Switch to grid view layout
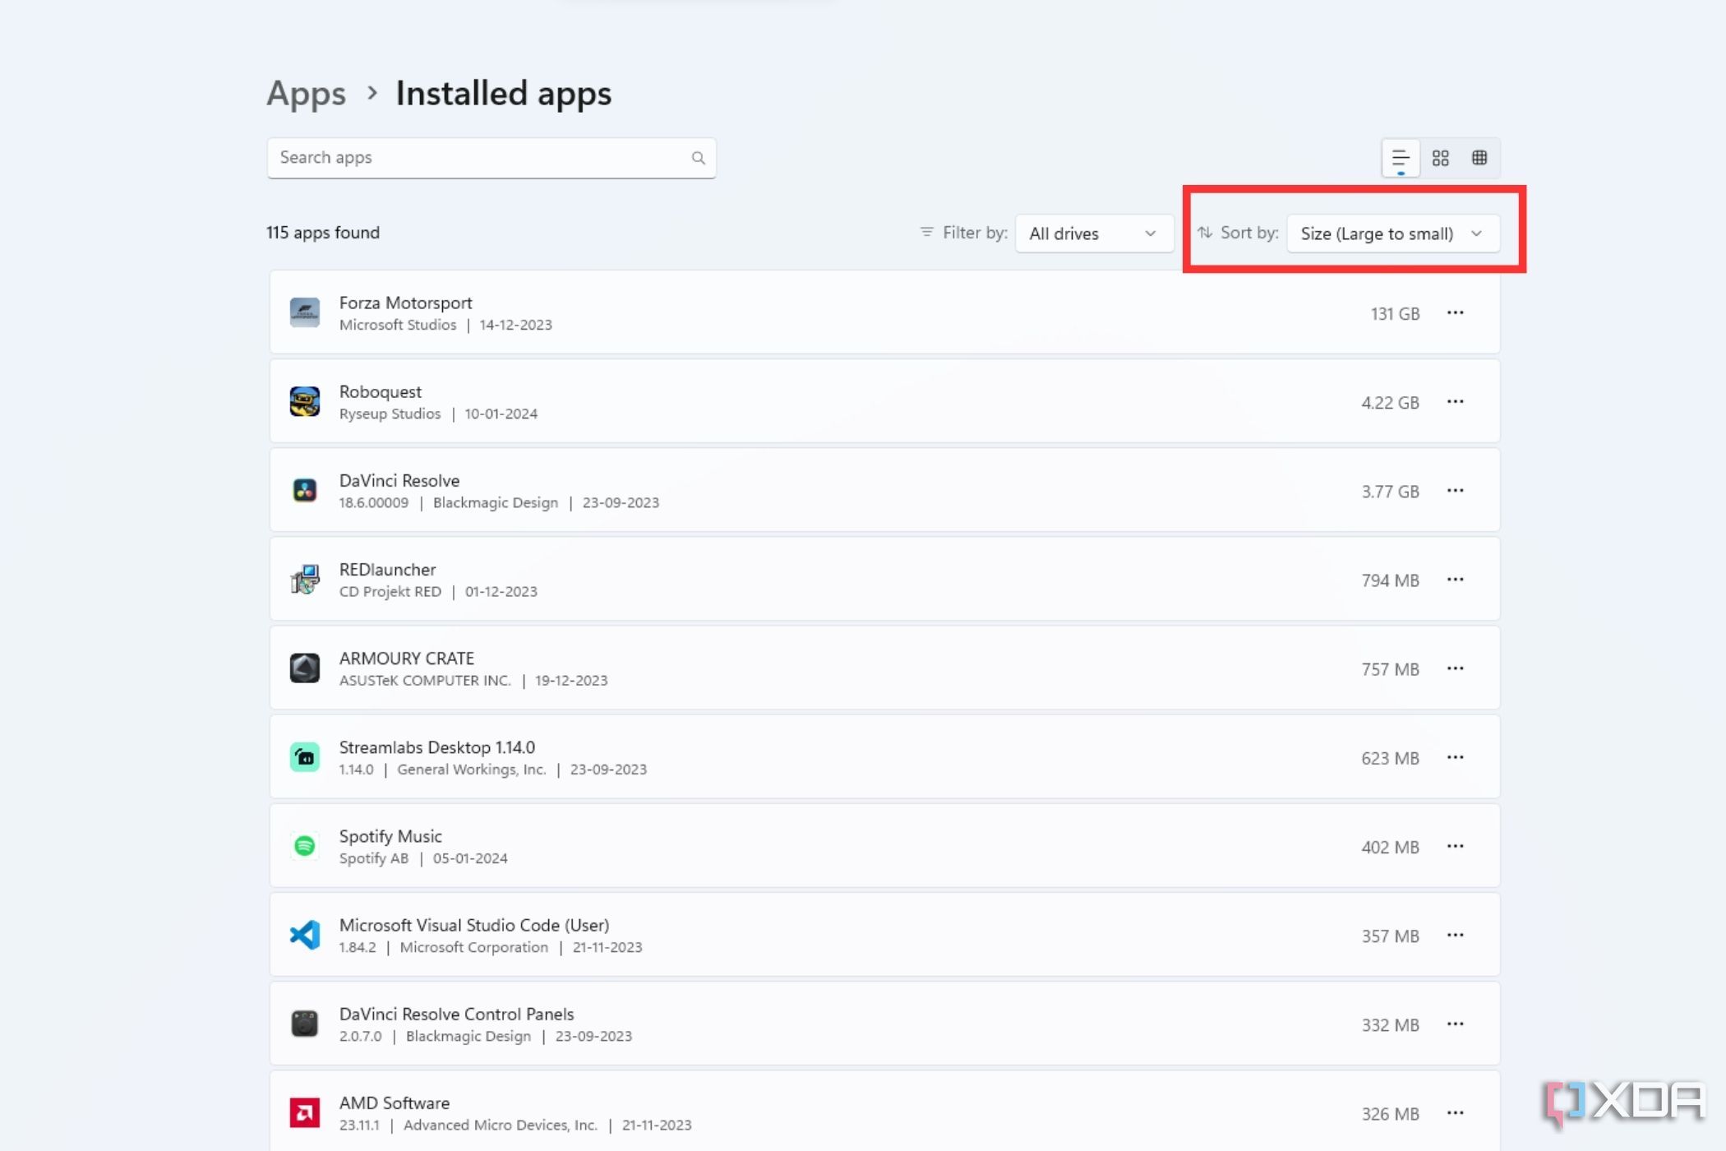This screenshot has width=1726, height=1151. pos(1440,157)
